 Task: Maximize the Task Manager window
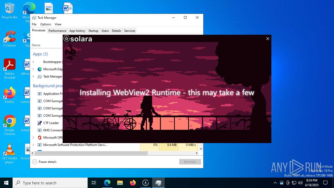click(x=185, y=17)
